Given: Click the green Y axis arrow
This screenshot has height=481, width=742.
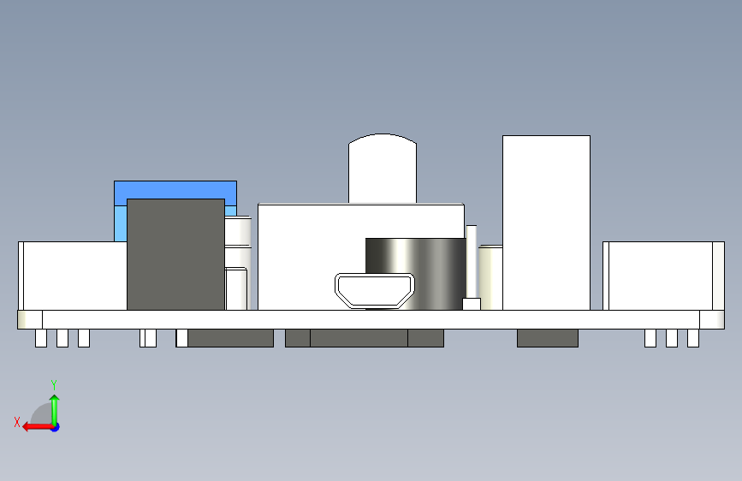Looking at the screenshot, I should pyautogui.click(x=55, y=409).
